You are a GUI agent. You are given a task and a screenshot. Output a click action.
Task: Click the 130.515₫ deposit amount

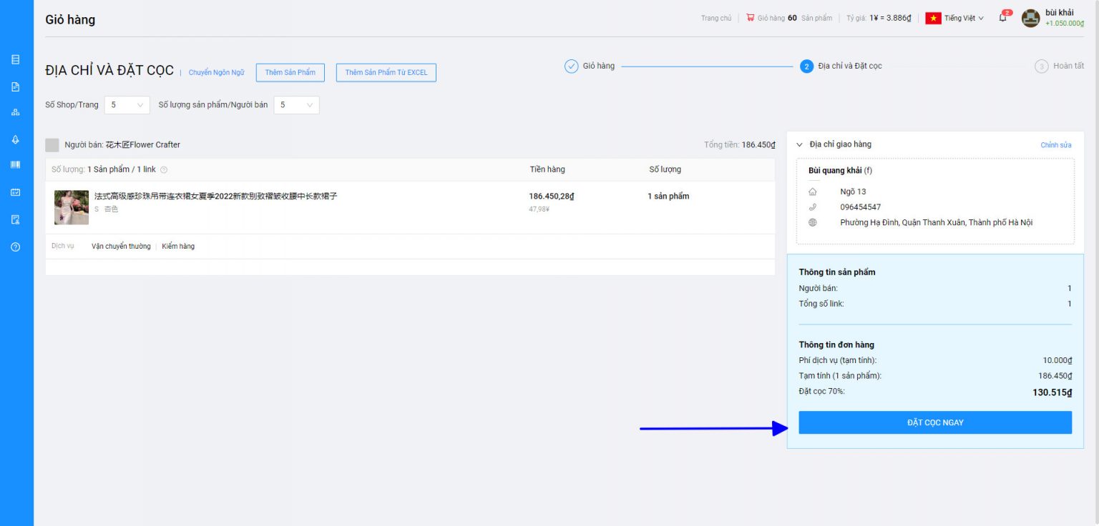[1052, 392]
